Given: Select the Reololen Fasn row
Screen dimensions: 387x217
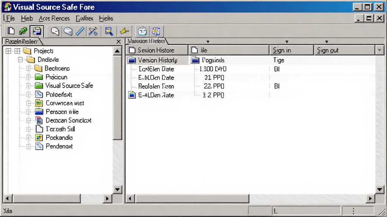Looking at the screenshot, I should coord(156,86).
